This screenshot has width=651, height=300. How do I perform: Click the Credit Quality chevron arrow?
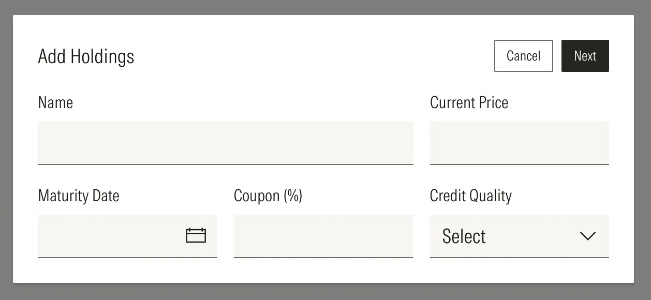click(587, 236)
